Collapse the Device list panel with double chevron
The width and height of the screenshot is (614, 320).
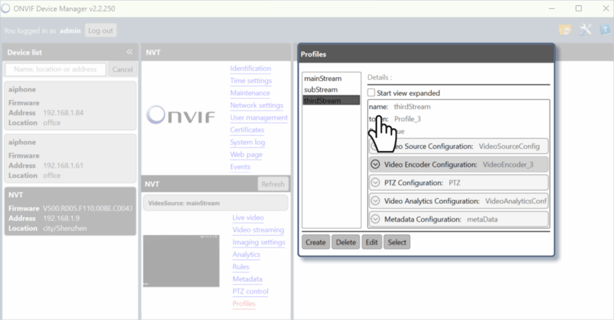click(x=129, y=53)
